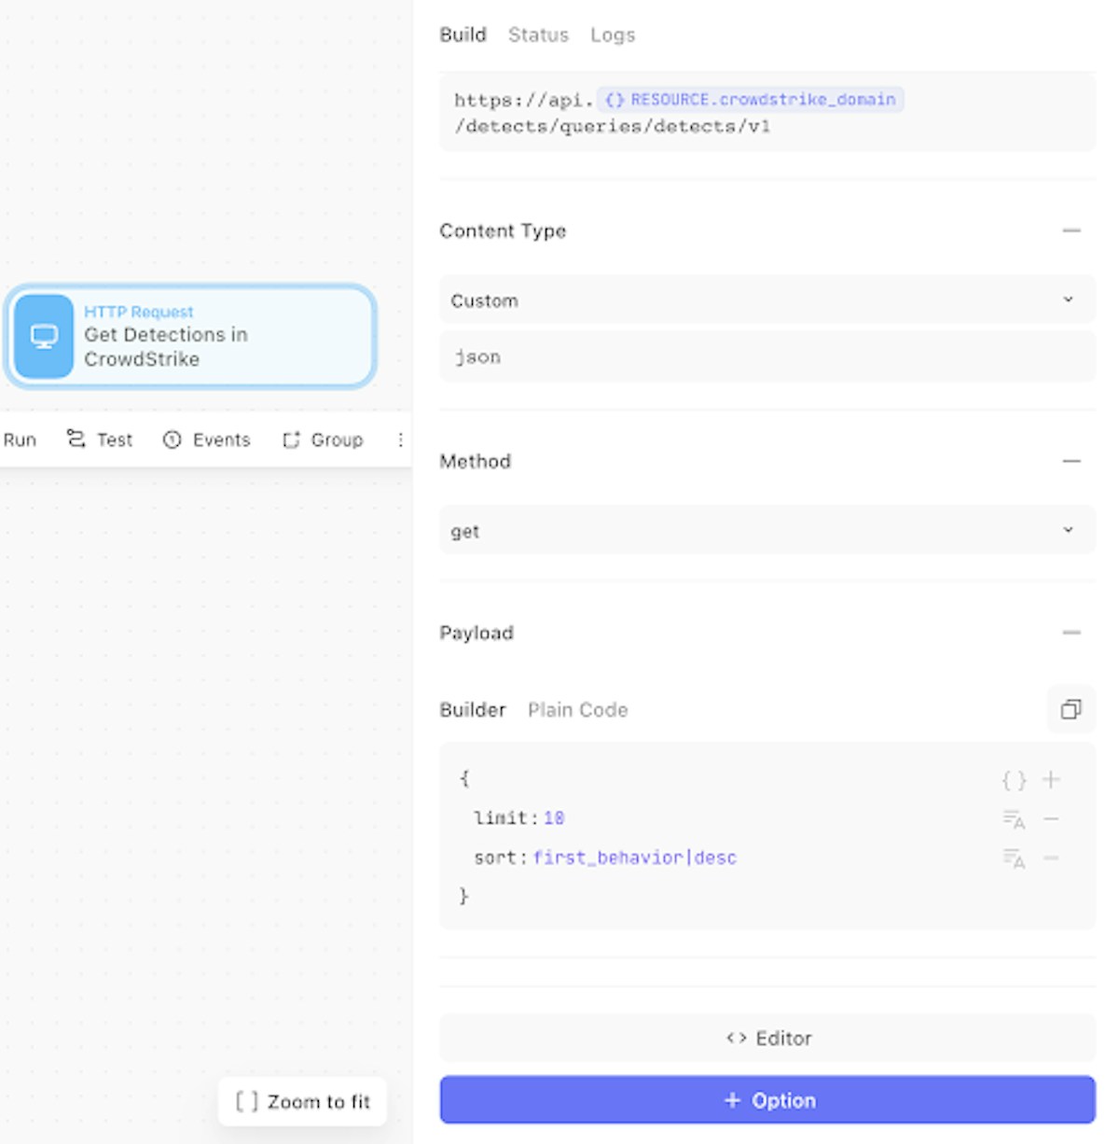Open the Content Type Custom dropdown
This screenshot has height=1144, width=1119.
pyautogui.click(x=767, y=300)
